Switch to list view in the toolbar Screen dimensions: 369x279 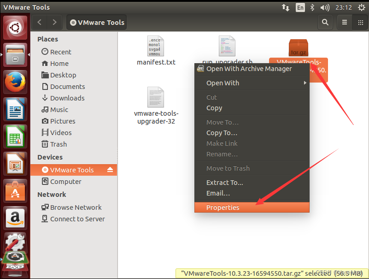click(344, 22)
